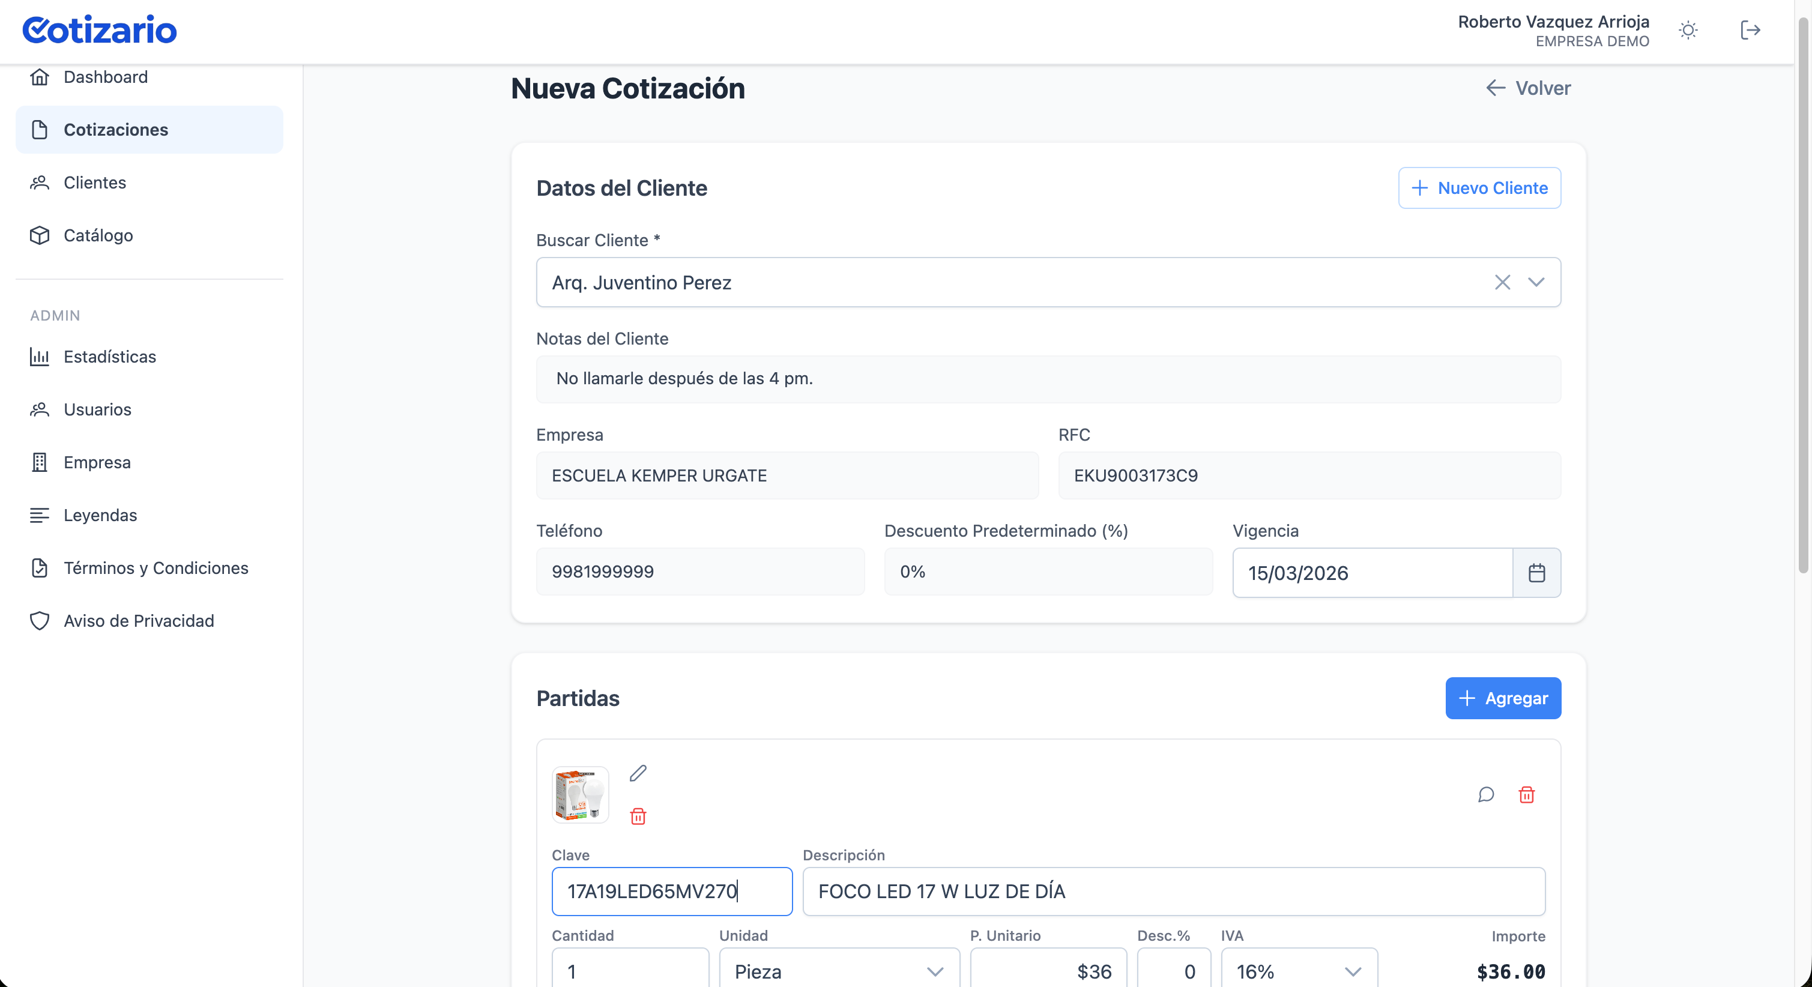Click the pencil edit image icon
This screenshot has width=1812, height=987.
point(637,773)
